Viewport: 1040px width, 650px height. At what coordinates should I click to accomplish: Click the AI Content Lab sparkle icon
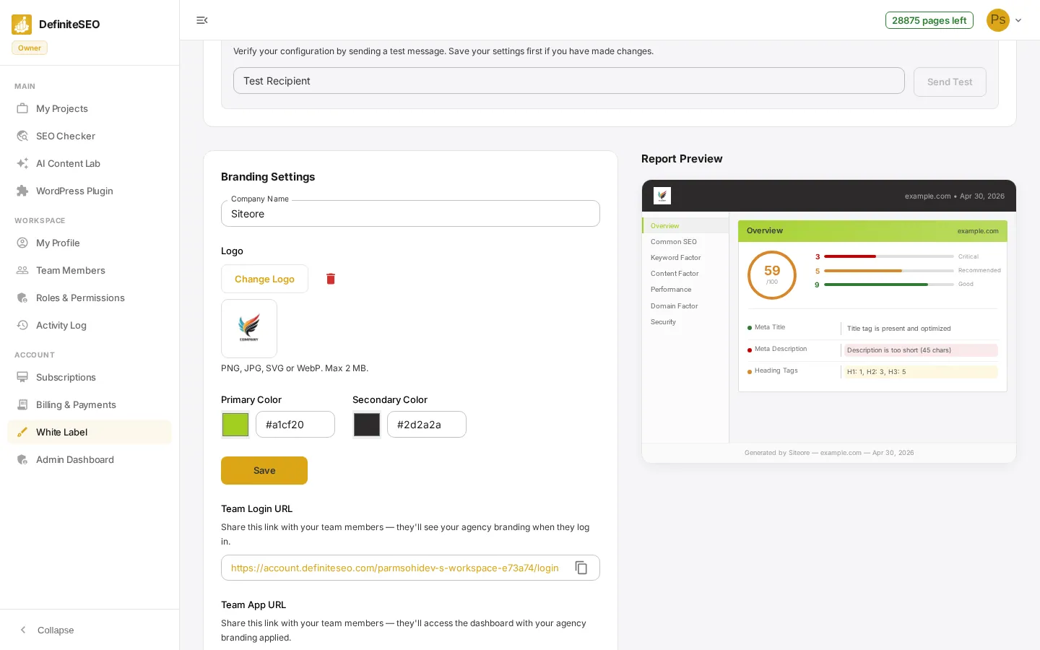pyautogui.click(x=22, y=163)
